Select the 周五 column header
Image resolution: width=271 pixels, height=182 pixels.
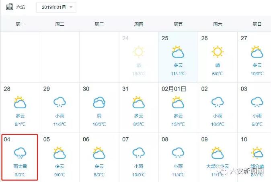(x=178, y=24)
